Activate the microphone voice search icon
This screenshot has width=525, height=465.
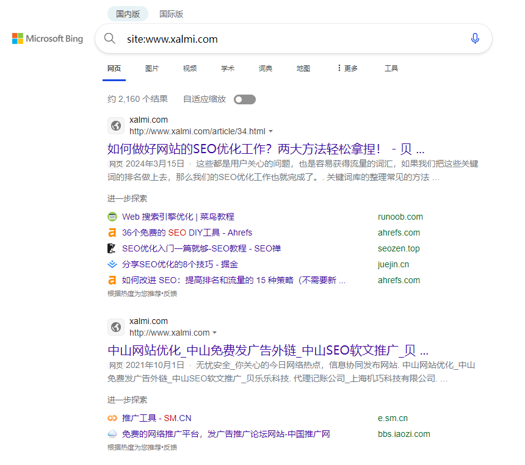475,38
